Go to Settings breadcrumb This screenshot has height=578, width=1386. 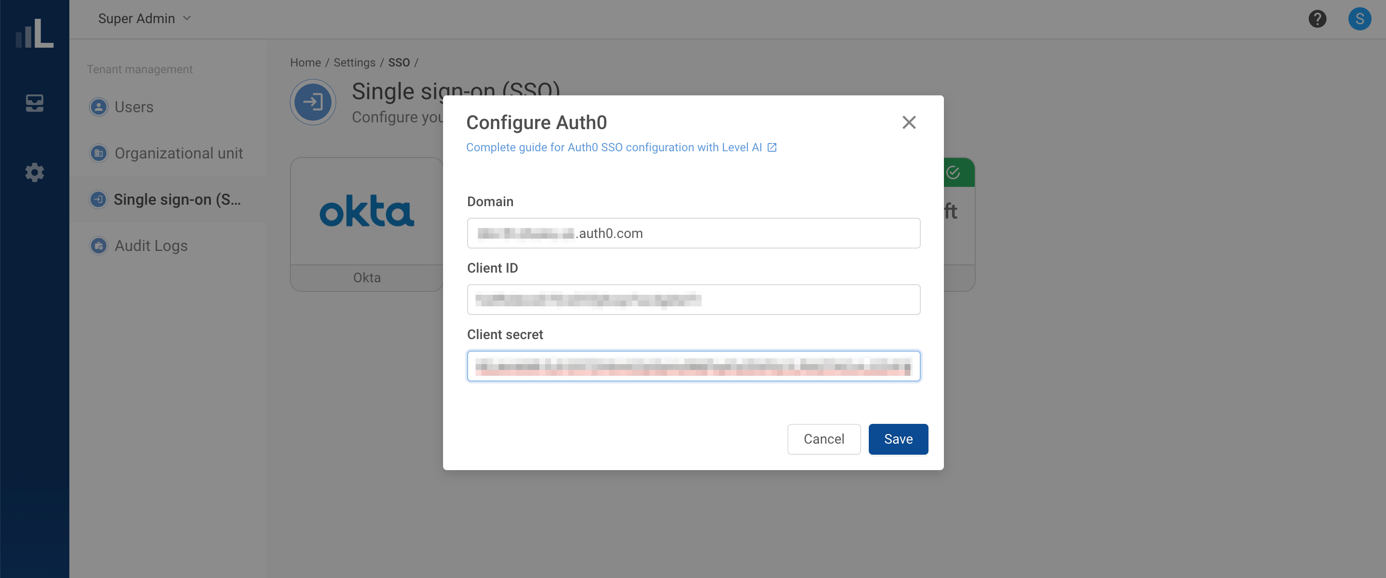tap(354, 63)
